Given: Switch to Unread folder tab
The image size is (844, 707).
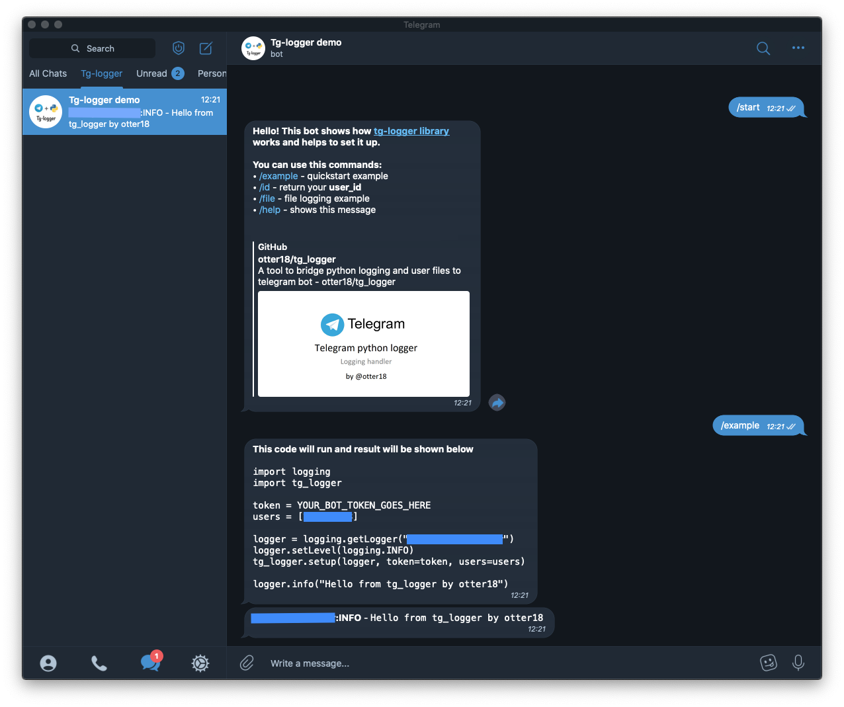Looking at the screenshot, I should click(x=160, y=73).
